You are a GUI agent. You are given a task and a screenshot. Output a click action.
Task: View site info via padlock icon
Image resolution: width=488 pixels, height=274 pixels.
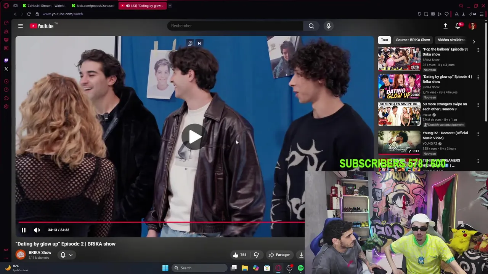point(37,14)
